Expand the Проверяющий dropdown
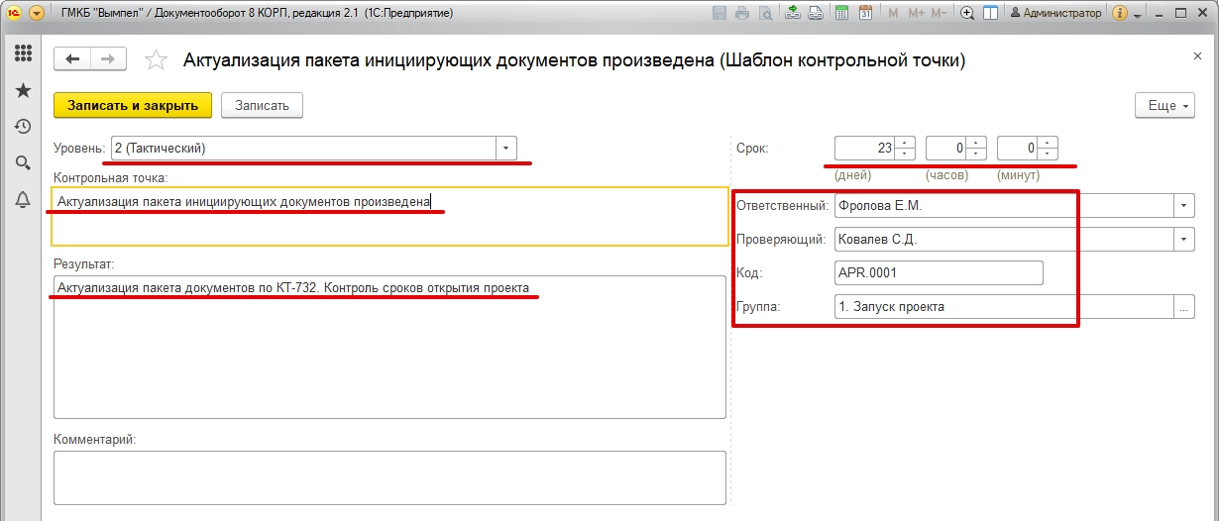The height and width of the screenshot is (521, 1219). coord(1184,239)
